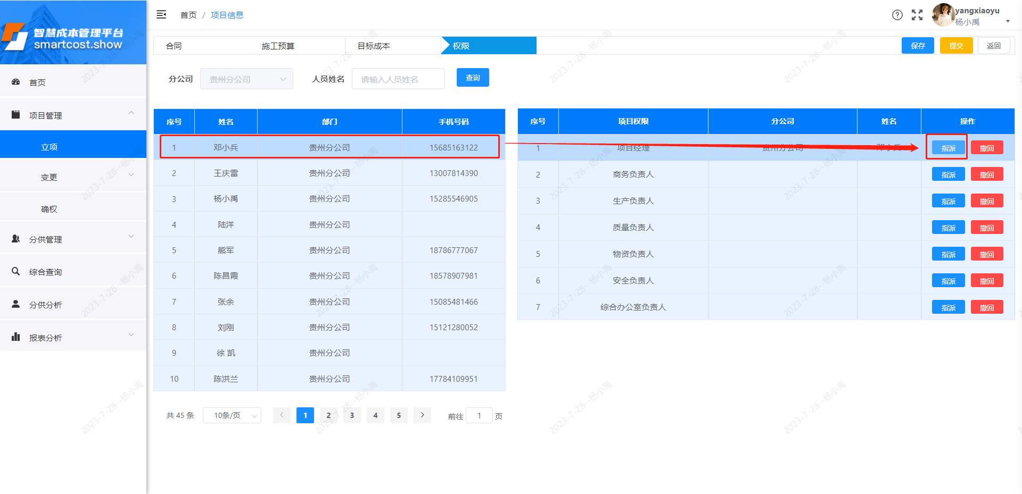Go to next page arrow in pagination
Image resolution: width=1022 pixels, height=494 pixels.
(x=422, y=415)
